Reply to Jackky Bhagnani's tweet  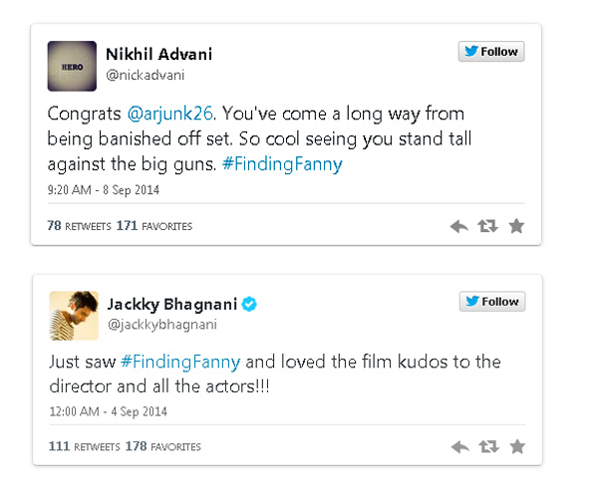459,447
